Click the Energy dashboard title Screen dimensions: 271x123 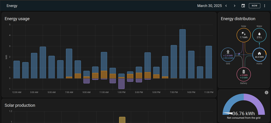click(x=12, y=6)
